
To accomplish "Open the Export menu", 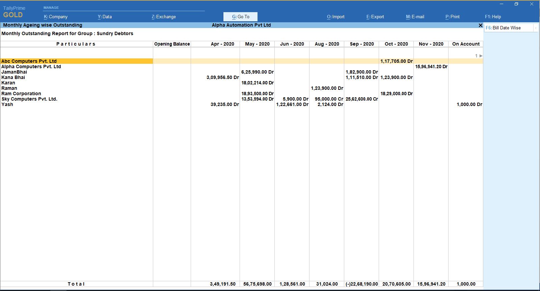I will (x=375, y=17).
